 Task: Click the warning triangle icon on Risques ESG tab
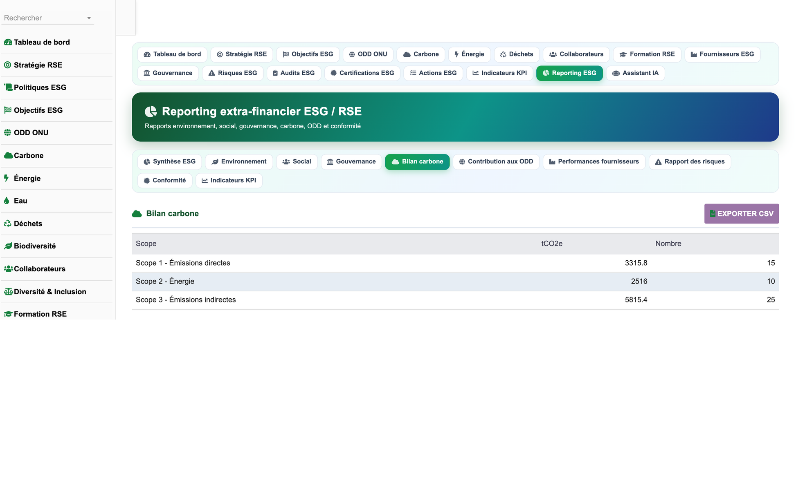click(211, 73)
